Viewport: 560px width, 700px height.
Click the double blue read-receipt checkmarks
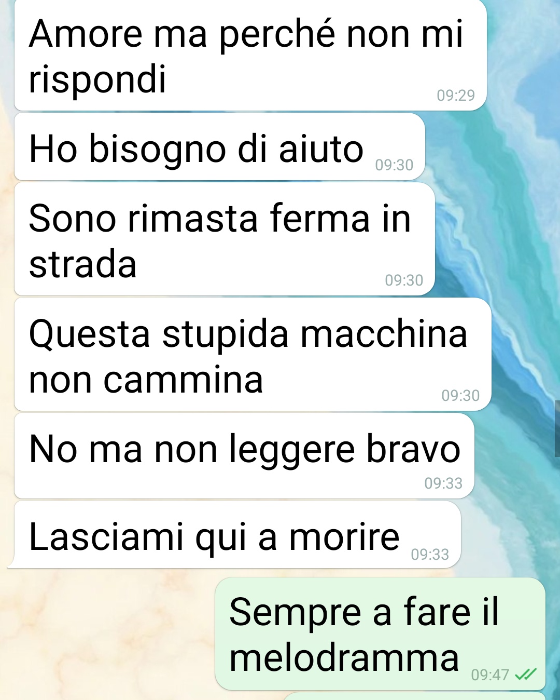tap(525, 674)
